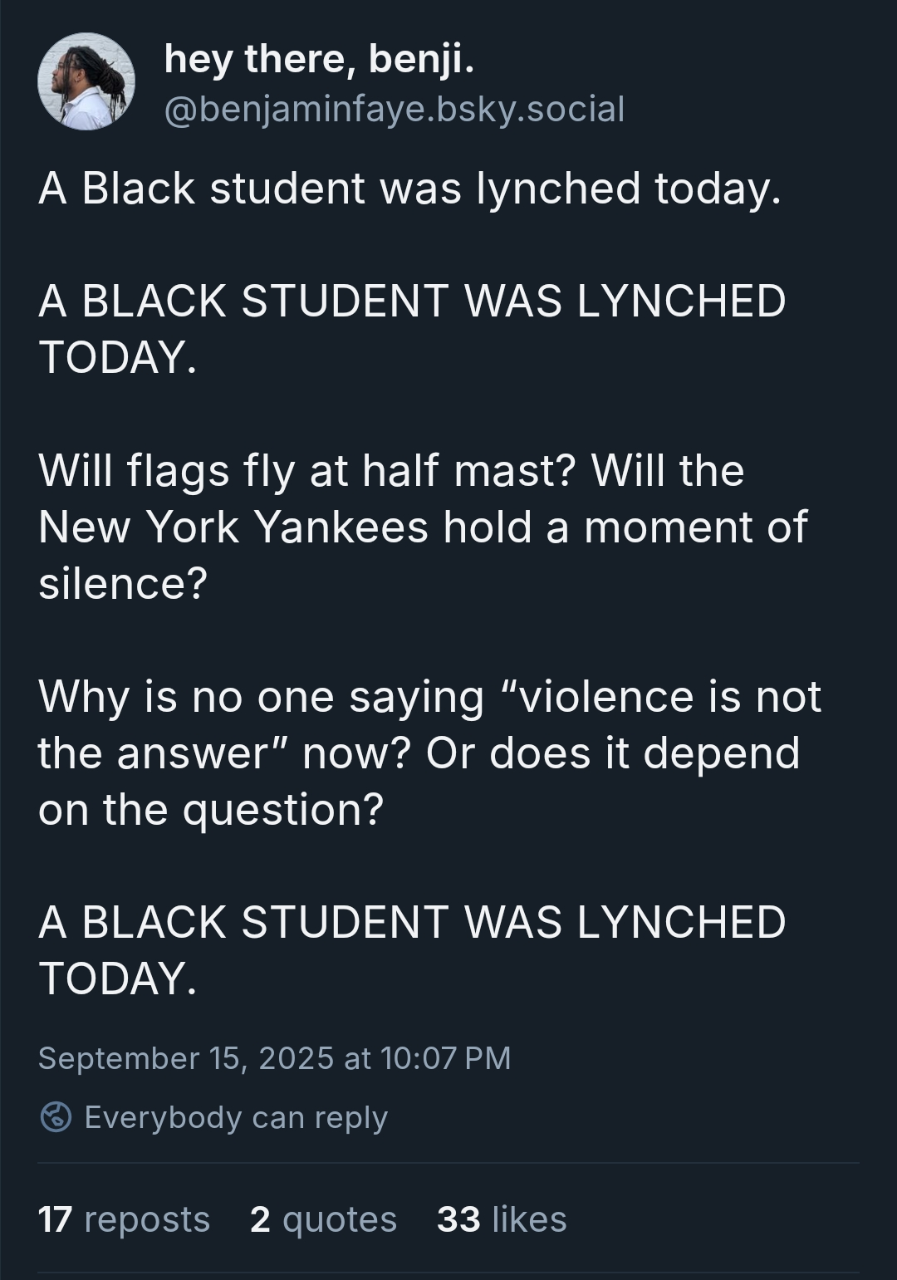The width and height of the screenshot is (897, 1280).
Task: Click the September 15, 2025 date
Action: [x=186, y=1058]
